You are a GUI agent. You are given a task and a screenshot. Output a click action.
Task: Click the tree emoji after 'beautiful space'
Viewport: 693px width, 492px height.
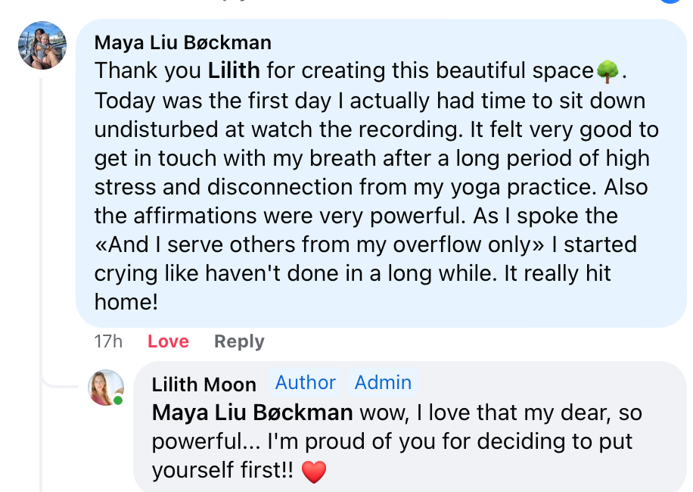pyautogui.click(x=608, y=71)
